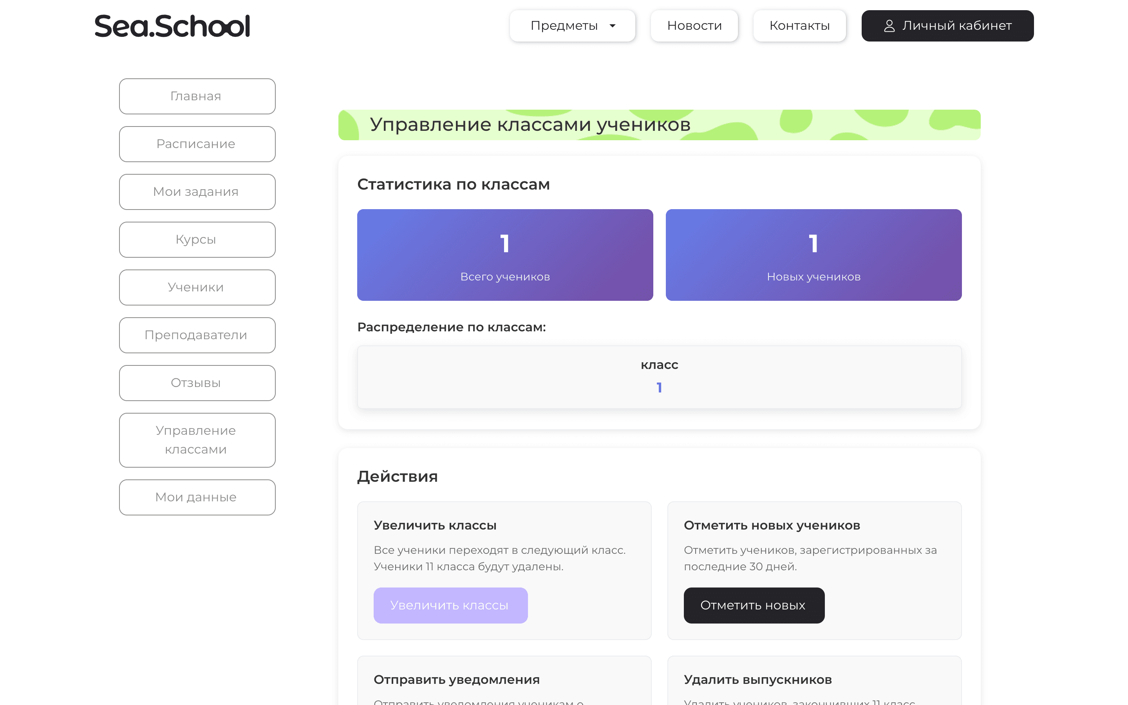
Task: Select Главная in the sidebar
Action: pos(197,96)
